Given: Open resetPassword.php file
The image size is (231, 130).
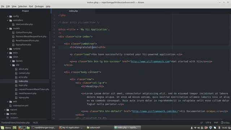Looking at the screenshot, I should (x=27, y=93).
